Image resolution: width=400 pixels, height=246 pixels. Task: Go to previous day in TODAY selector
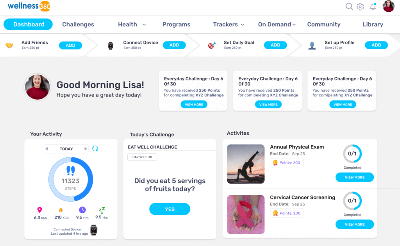pos(47,149)
